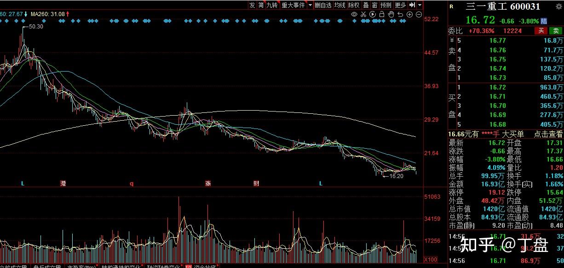Viewport: 564px width, 268px height.
Task: Toggle the lock icon in the chart toolbar
Action: point(382,14)
